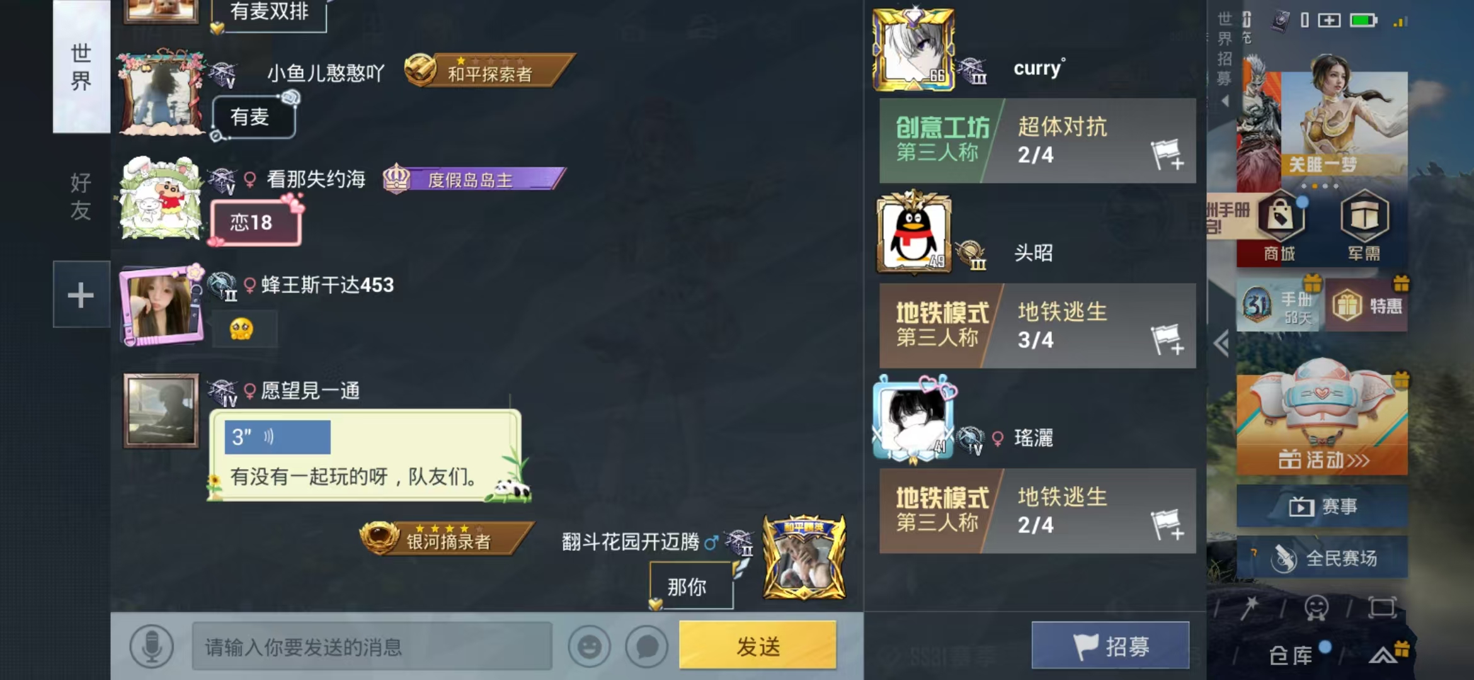Switch to the 世界 chat tab
Viewport: 1474px width, 680px height.
(81, 67)
